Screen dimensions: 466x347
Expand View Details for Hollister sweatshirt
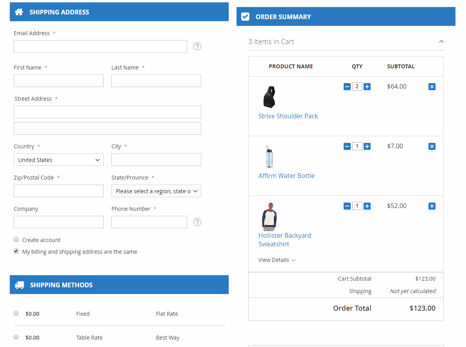[277, 260]
